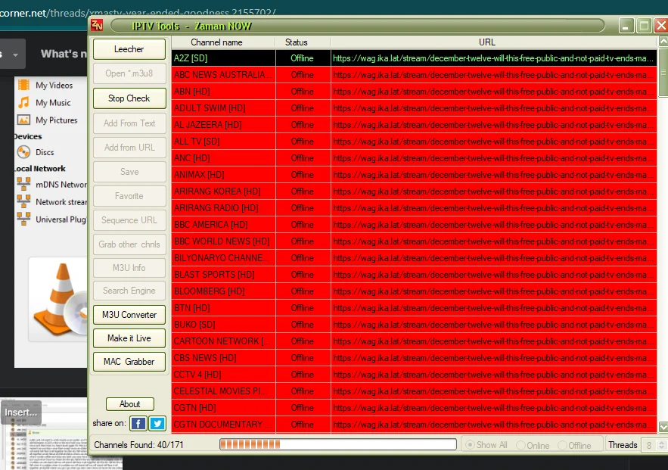The height and width of the screenshot is (470, 668).
Task: Click the channel check progress bar
Action: pos(338,444)
